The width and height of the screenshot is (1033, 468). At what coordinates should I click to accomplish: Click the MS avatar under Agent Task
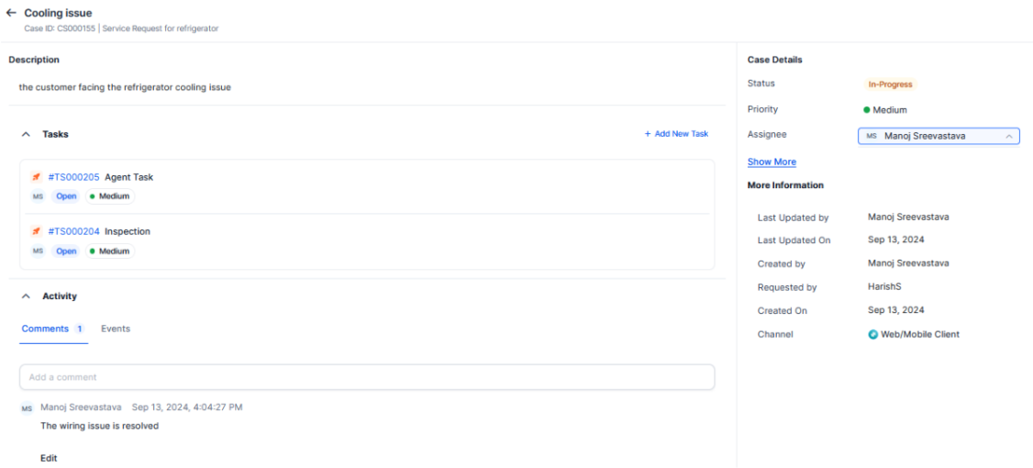38,196
